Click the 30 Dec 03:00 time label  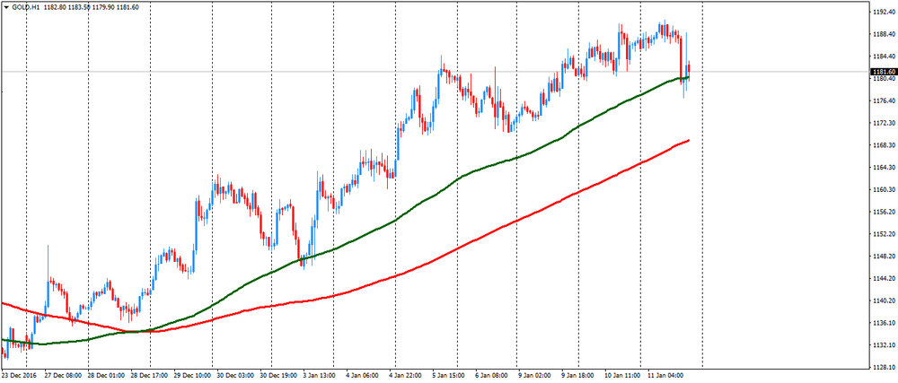234,378
